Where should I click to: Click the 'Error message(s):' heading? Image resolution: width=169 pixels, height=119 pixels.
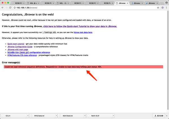coord(11,62)
